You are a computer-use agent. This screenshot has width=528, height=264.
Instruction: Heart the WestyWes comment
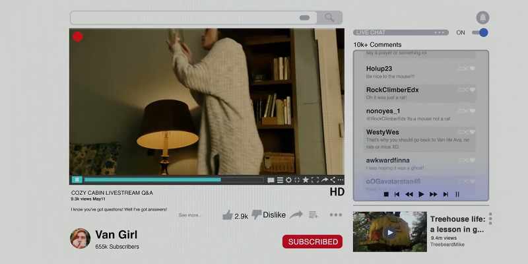tap(472, 132)
